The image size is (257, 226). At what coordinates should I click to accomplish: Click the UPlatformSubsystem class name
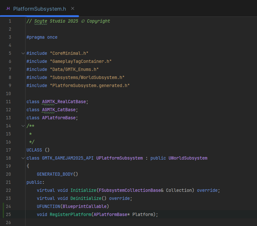coord(119,158)
